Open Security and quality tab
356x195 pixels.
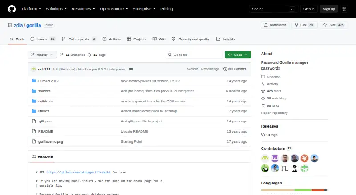(x=190, y=39)
